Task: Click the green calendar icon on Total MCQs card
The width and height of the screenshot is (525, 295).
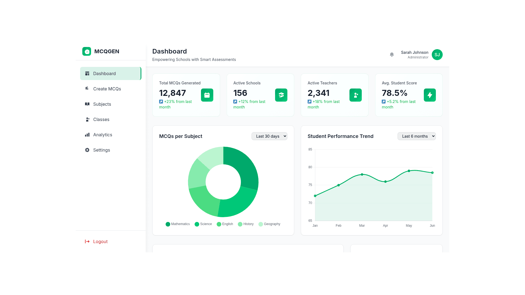Action: (207, 95)
